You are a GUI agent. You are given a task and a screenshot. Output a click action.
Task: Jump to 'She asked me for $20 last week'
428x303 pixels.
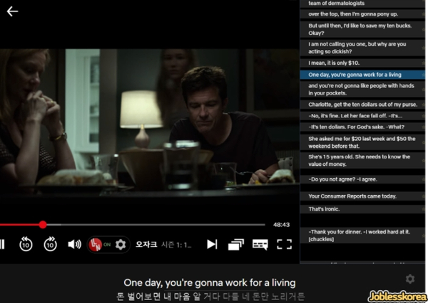click(362, 142)
